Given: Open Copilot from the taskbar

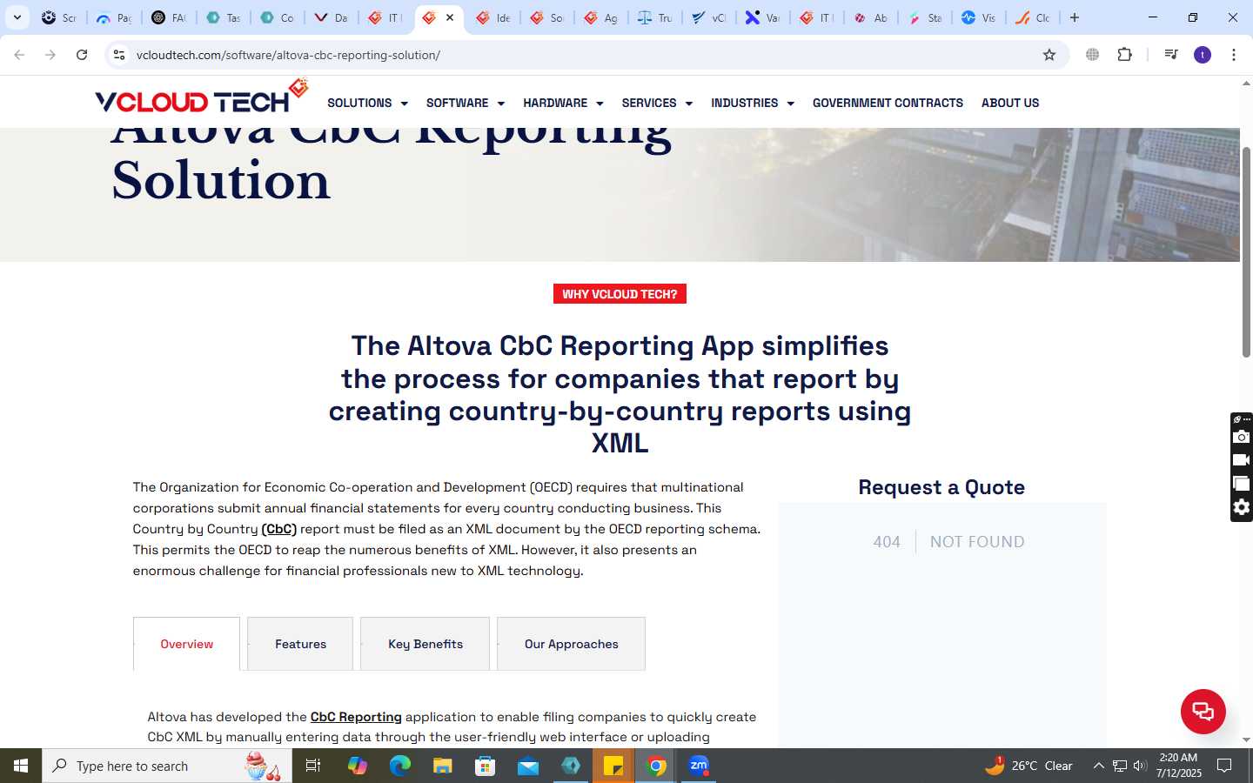Looking at the screenshot, I should coord(358,766).
